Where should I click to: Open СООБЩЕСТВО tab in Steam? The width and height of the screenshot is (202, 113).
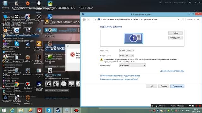tap(64, 8)
